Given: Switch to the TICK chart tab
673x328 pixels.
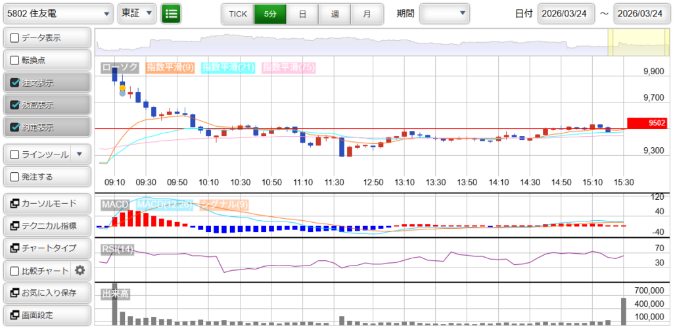Looking at the screenshot, I should click(x=237, y=13).
